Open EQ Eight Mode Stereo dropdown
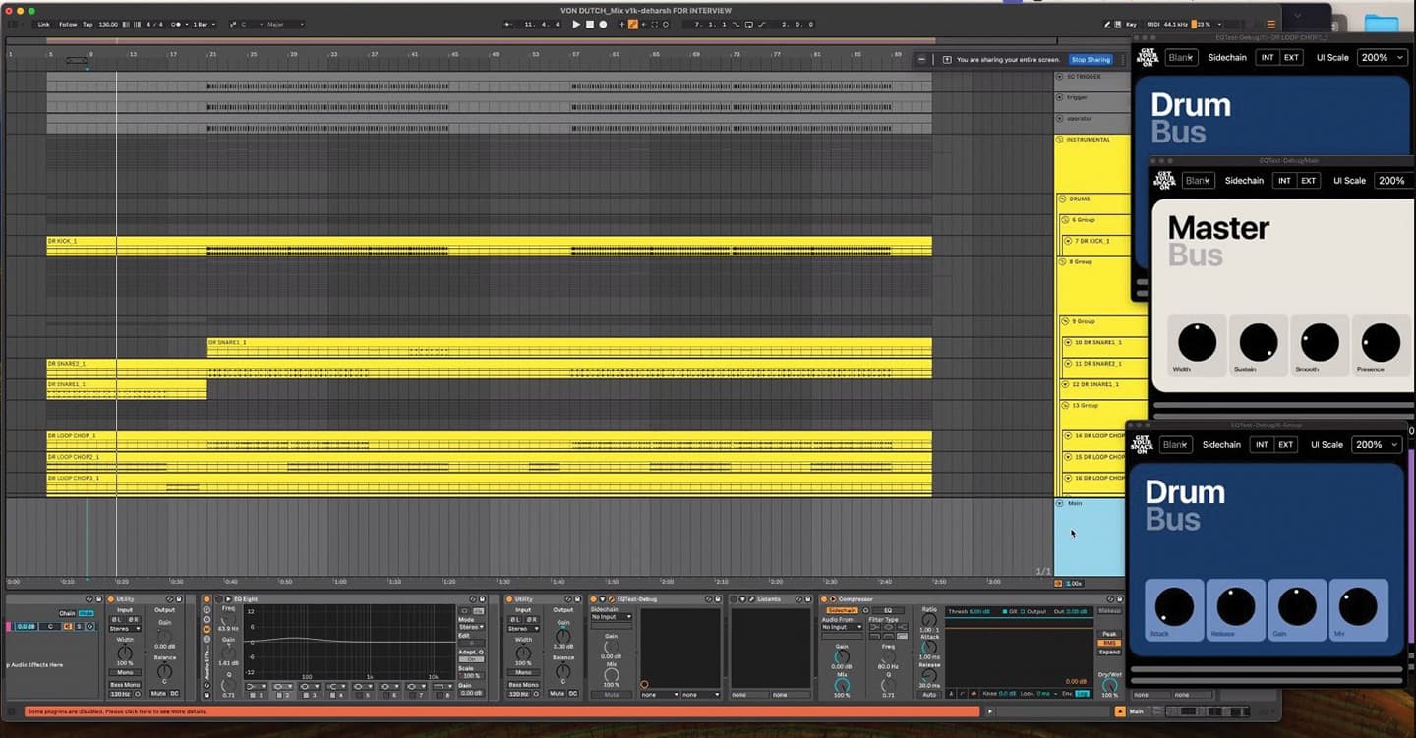This screenshot has width=1416, height=738. click(472, 627)
